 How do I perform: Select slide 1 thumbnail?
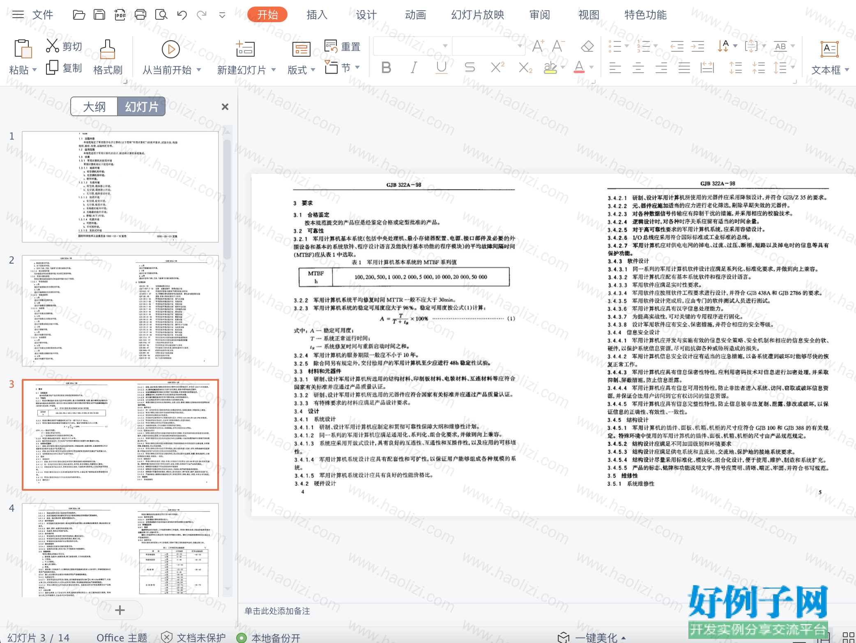pyautogui.click(x=120, y=187)
